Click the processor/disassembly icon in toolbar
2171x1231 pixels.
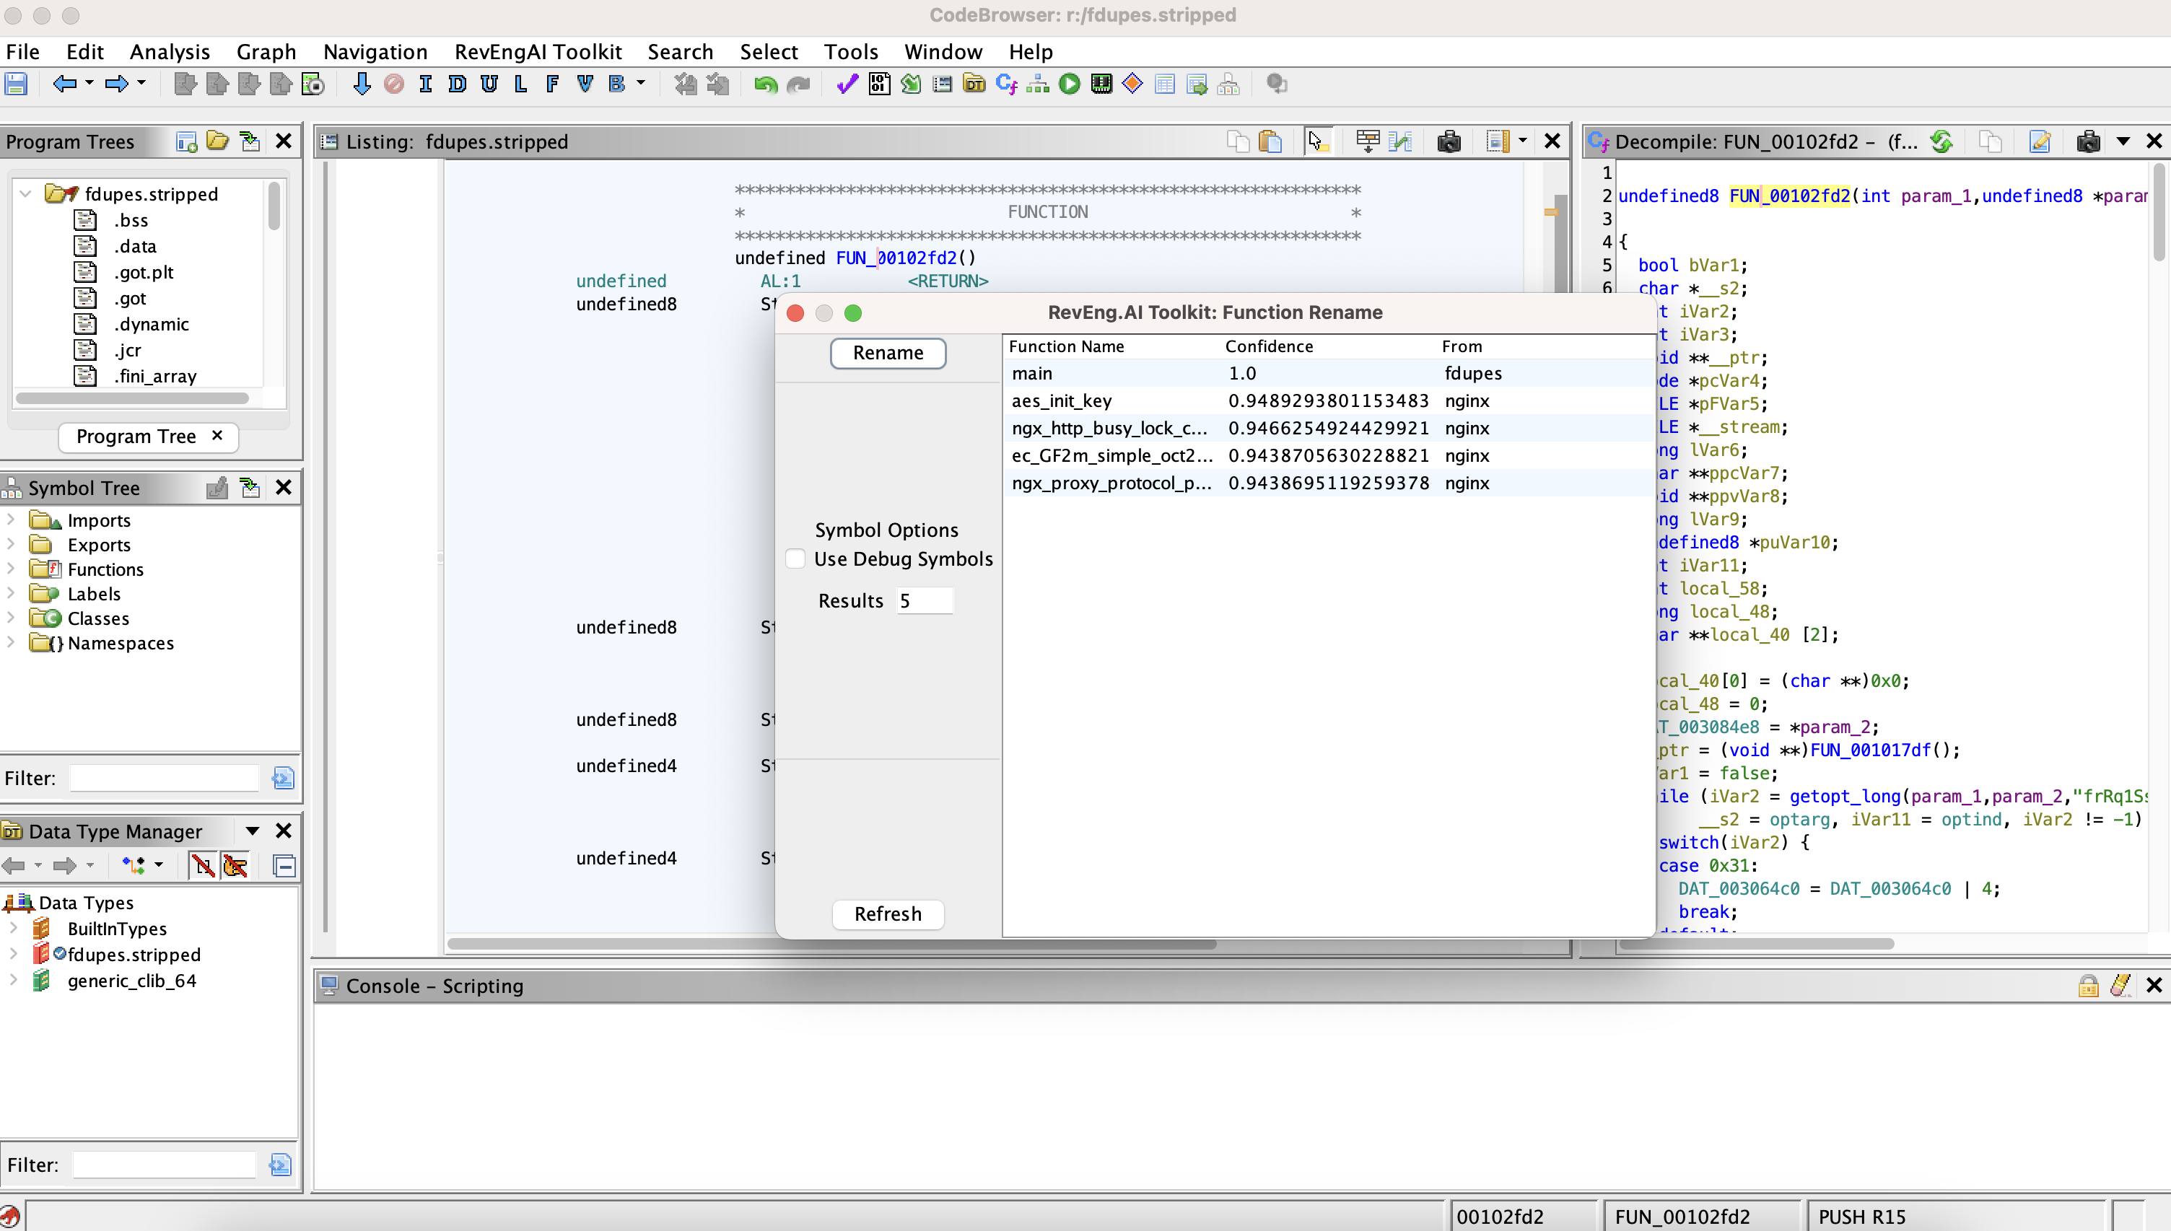point(1102,84)
